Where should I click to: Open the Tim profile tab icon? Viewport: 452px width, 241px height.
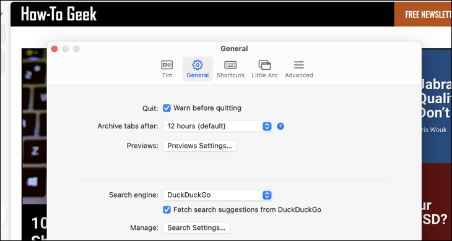167,69
